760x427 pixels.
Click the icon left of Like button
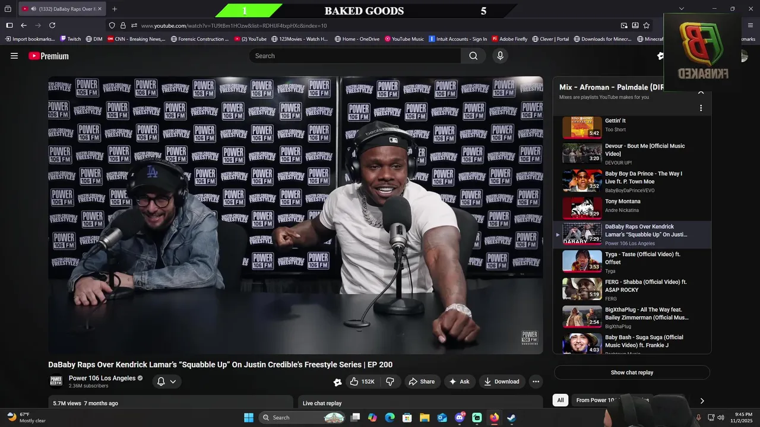(337, 382)
